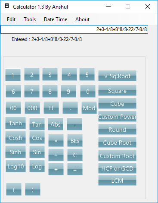Close the Calculator window

pyautogui.click(x=148, y=6)
